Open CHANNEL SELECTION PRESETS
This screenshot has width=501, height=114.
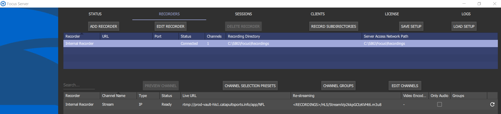point(250,86)
